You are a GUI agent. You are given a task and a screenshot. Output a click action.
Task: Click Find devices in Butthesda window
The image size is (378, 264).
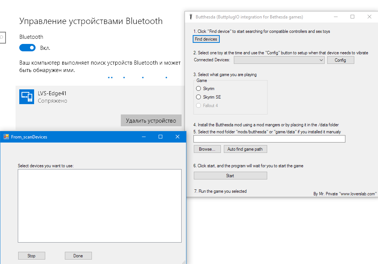206,39
